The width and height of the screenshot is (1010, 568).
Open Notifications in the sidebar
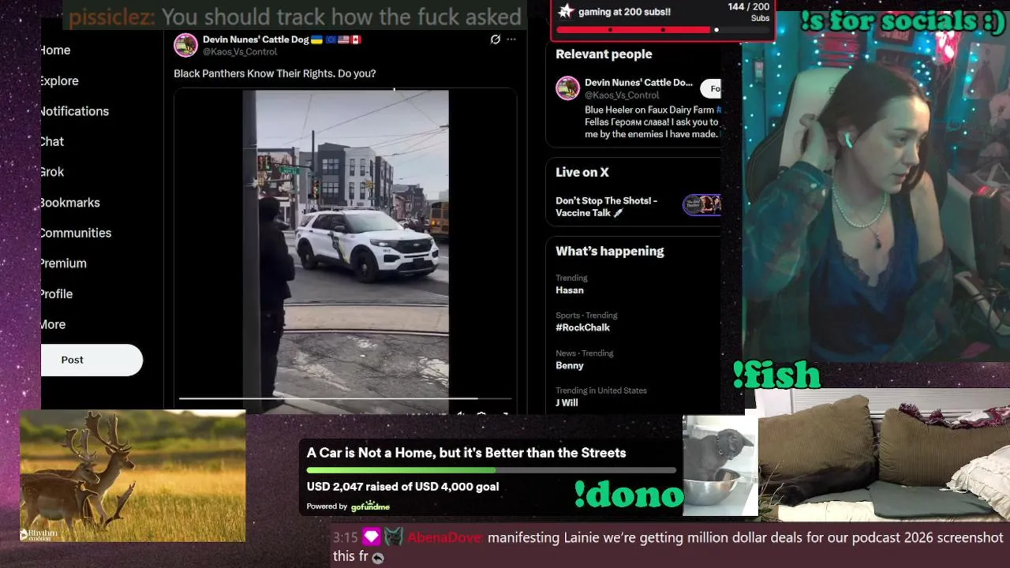coord(75,111)
